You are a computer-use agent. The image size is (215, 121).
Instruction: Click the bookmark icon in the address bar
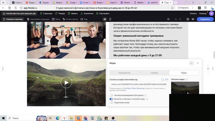[x=172, y=8]
